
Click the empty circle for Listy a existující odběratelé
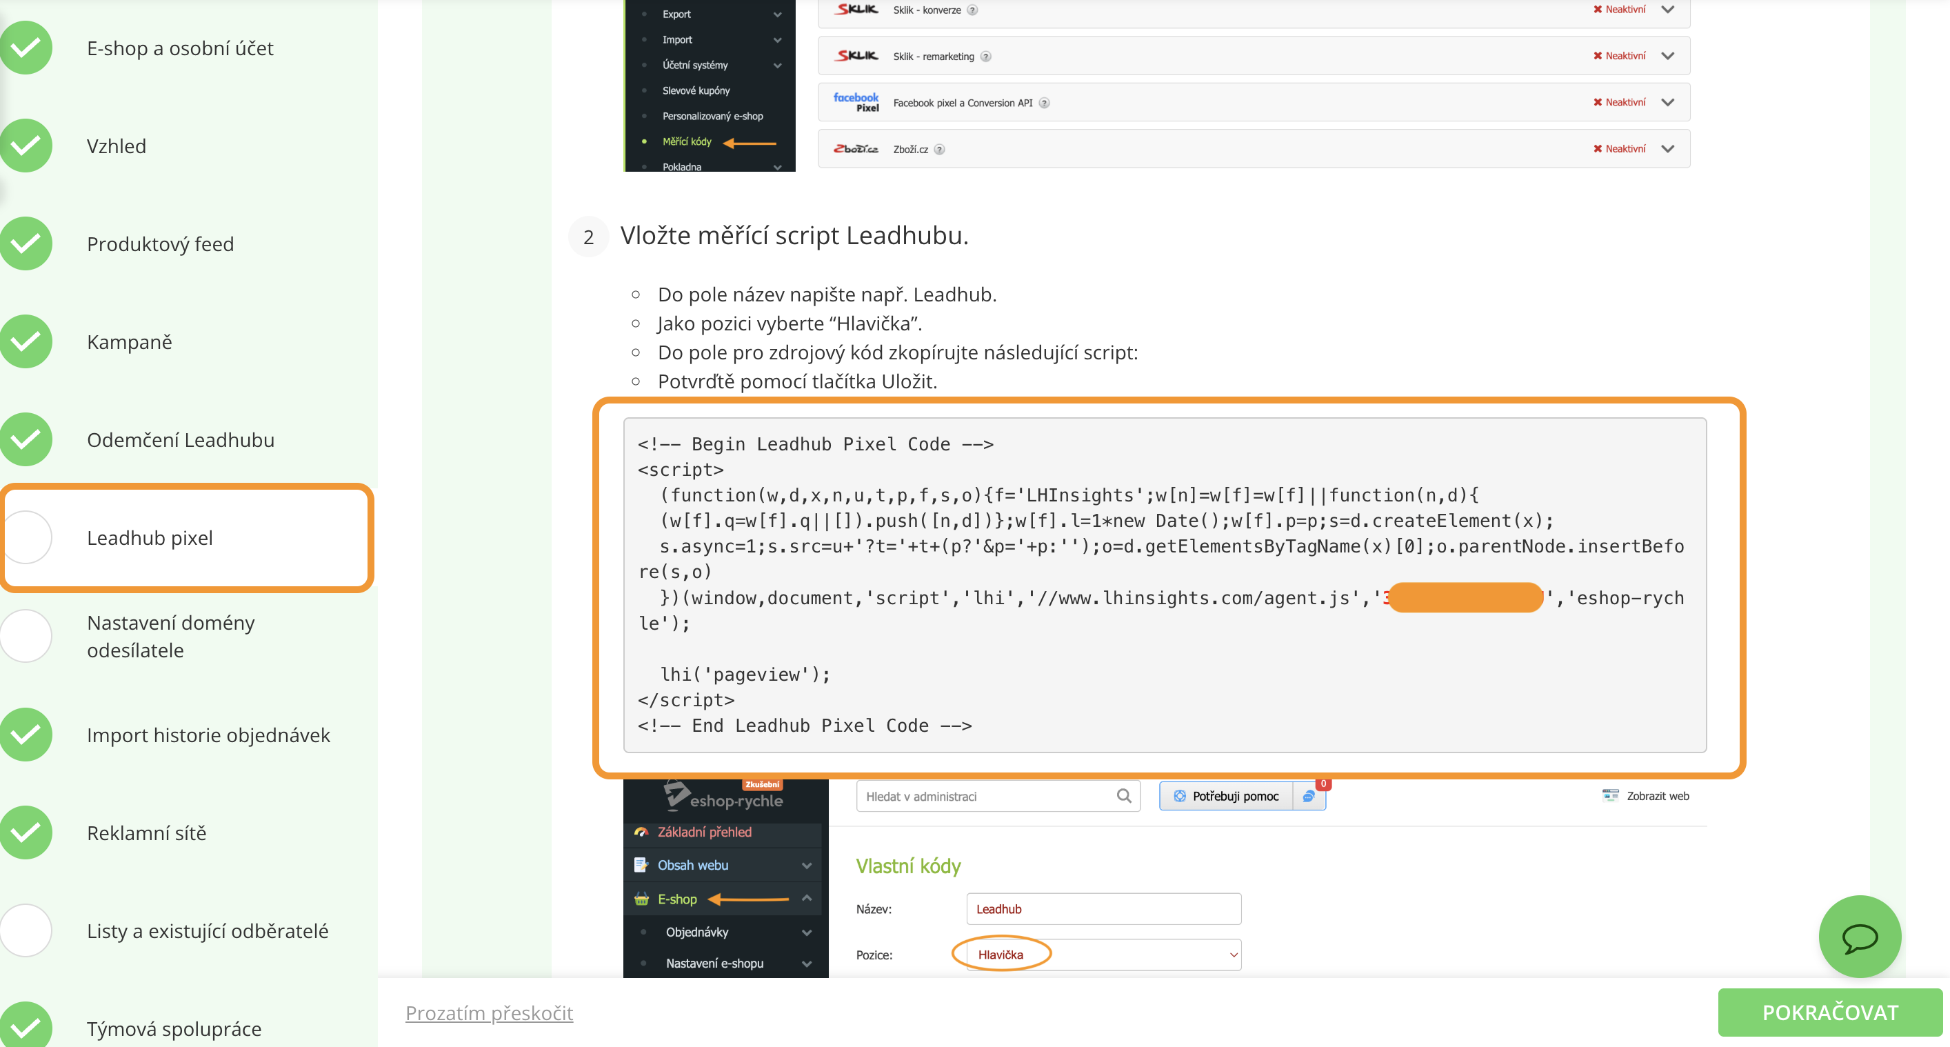26,930
